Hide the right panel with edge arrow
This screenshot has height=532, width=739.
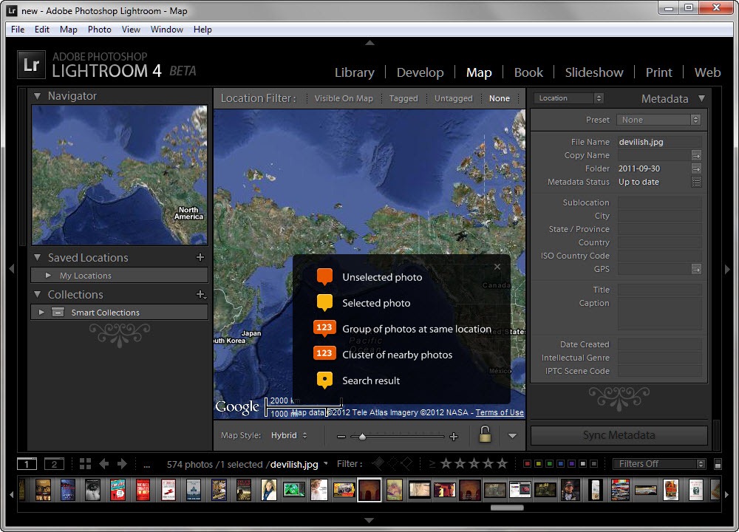pos(727,269)
